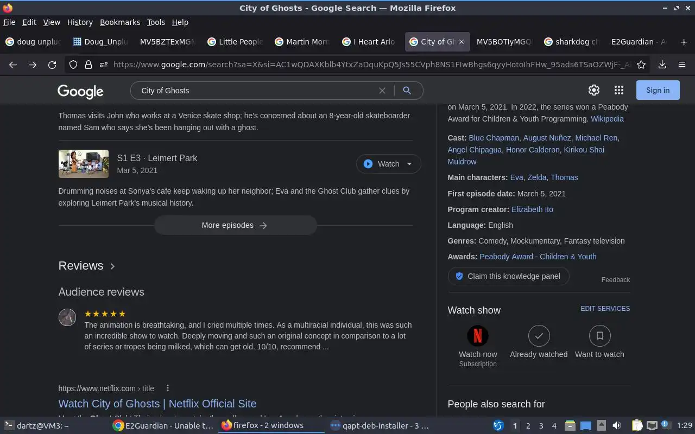
Task: Open Google quick settings gear
Action: tap(594, 90)
